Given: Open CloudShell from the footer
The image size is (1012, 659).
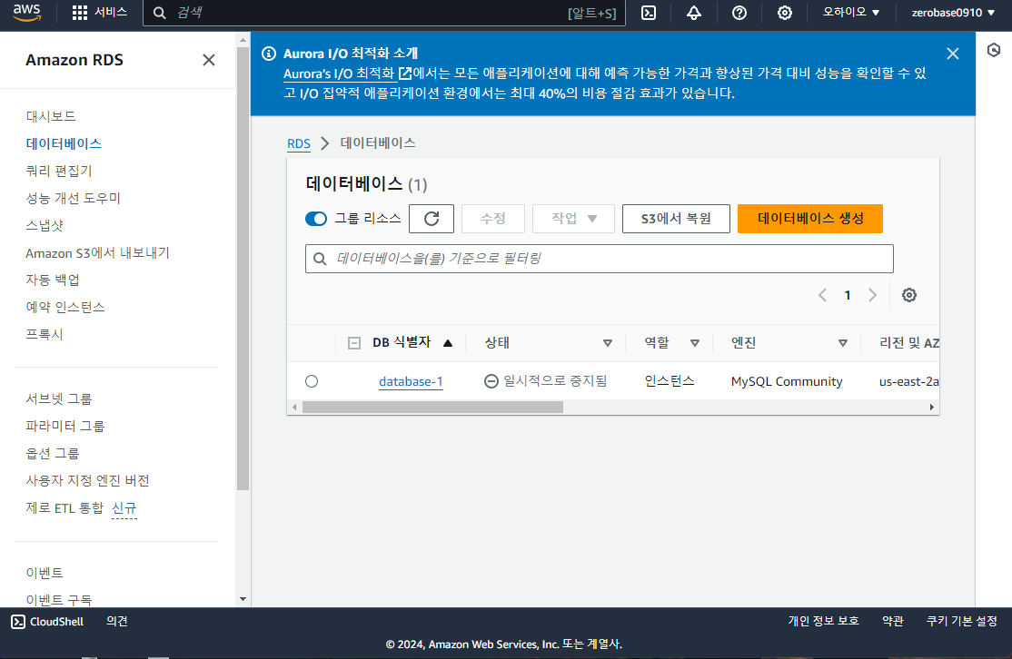Looking at the screenshot, I should [47, 622].
